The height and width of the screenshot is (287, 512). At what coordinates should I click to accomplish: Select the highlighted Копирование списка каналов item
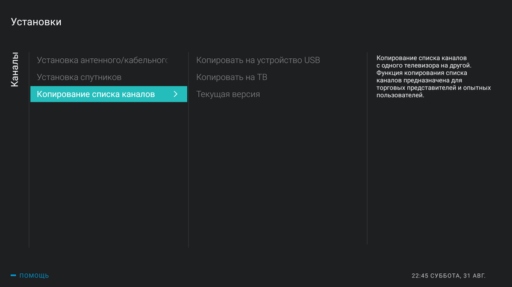(96, 94)
